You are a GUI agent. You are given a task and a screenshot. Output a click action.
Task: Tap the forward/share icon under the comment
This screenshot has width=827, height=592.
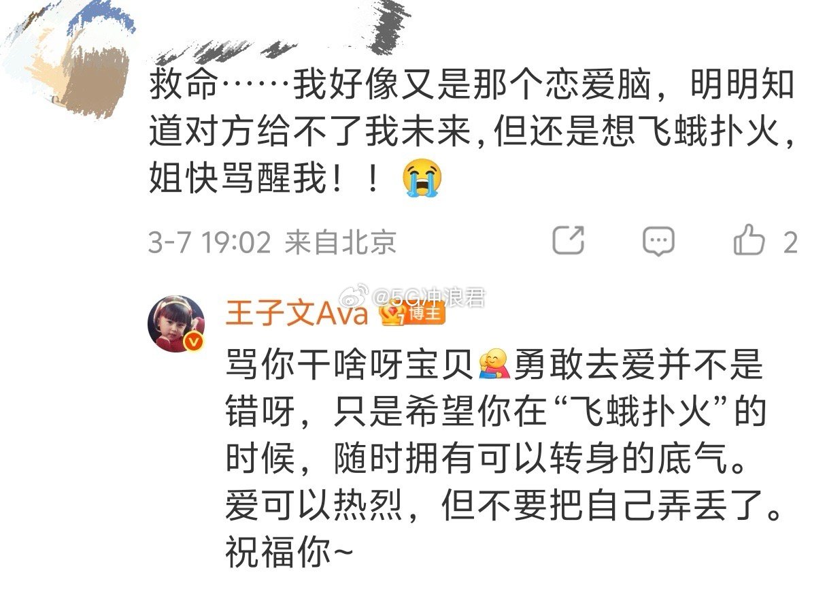coord(568,240)
